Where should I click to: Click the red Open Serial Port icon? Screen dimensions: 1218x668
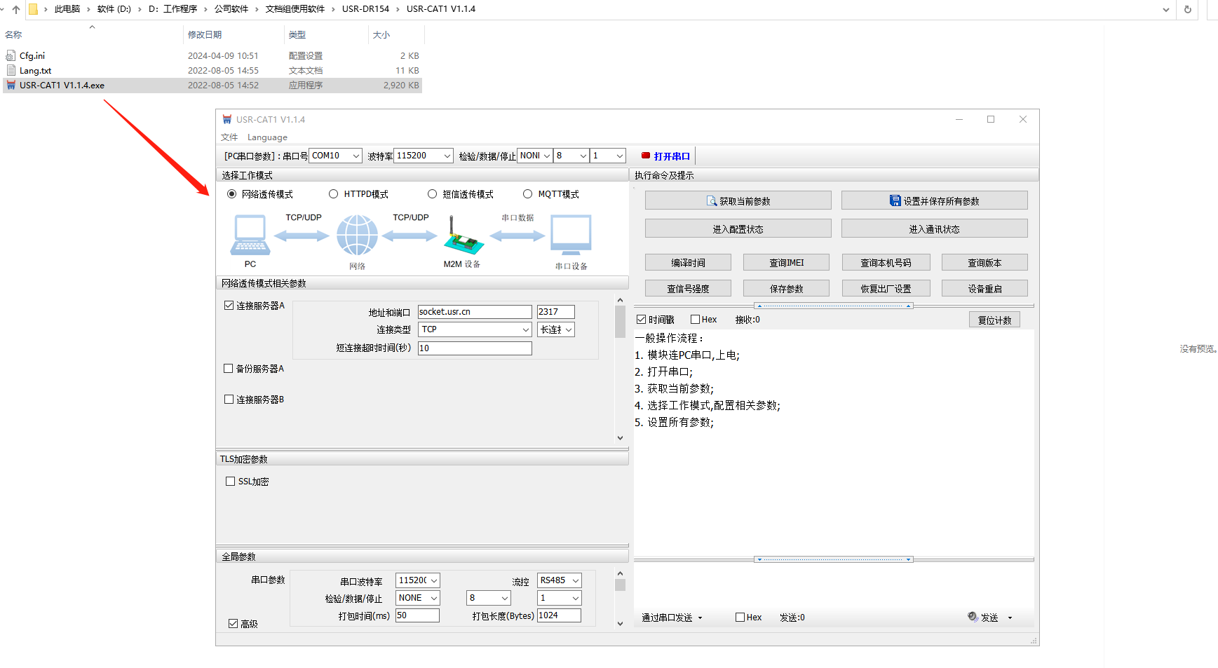[x=646, y=156]
